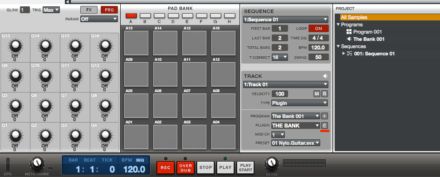Viewport: 440px width, 177px height.
Task: Trigger pad A01
Action: point(137,137)
